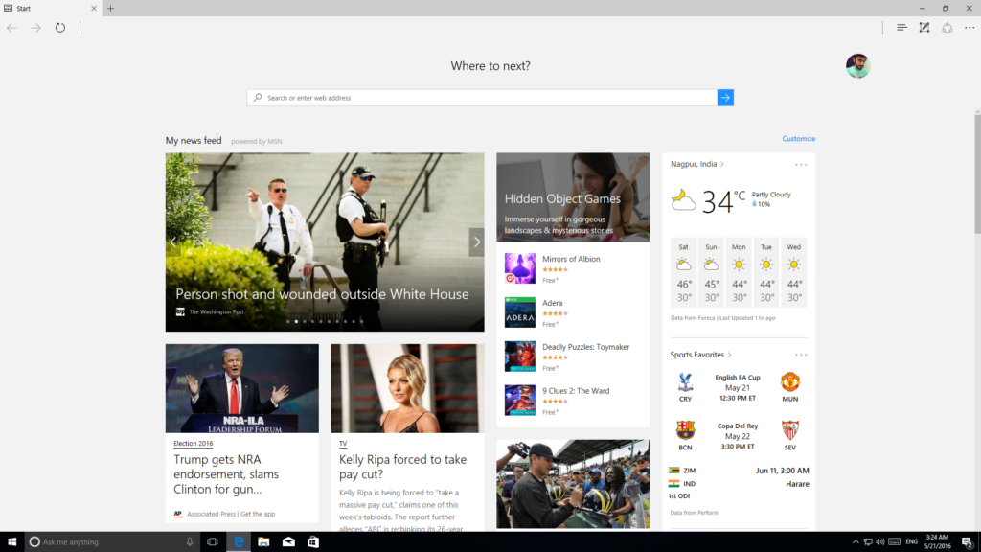Expand the Sports Favorites section
Image resolution: width=981 pixels, height=552 pixels.
pos(700,355)
